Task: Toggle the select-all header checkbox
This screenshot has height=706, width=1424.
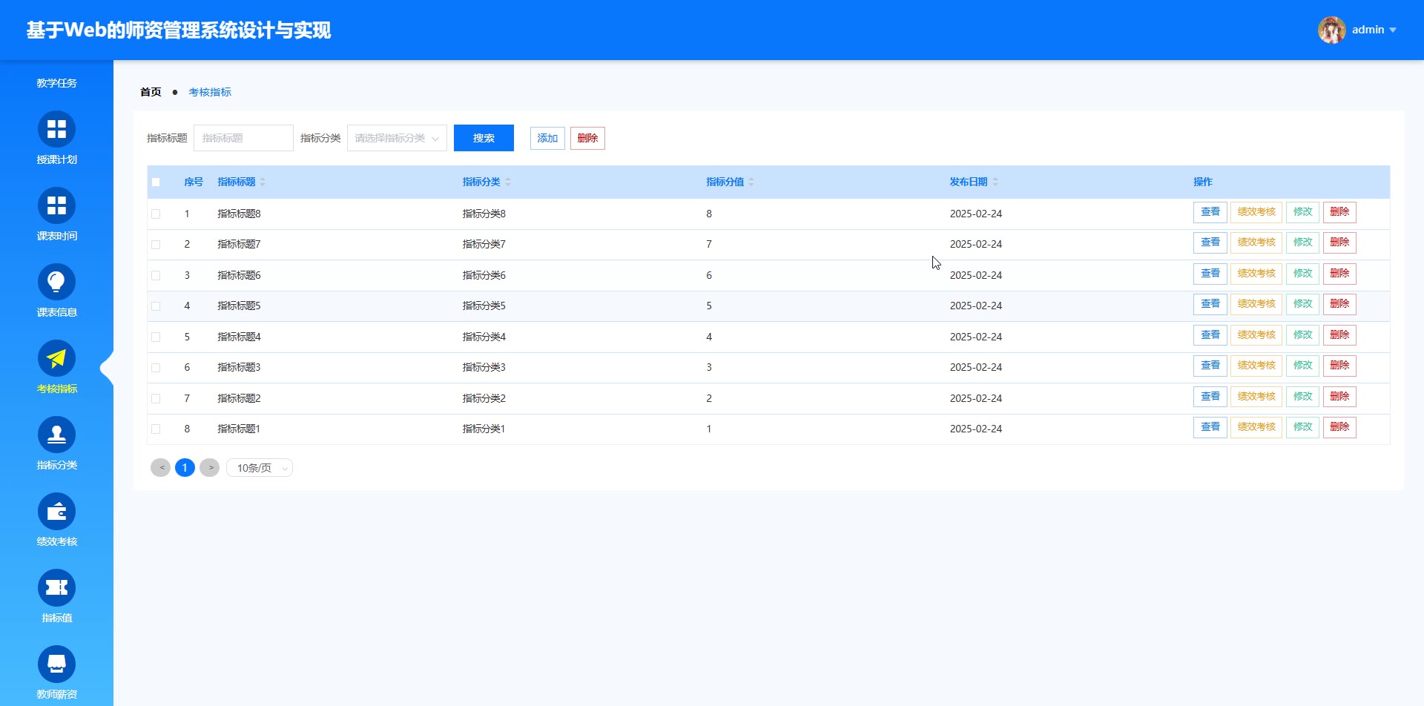Action: tap(156, 182)
